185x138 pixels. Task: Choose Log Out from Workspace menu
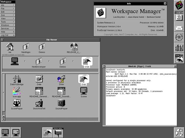click(8, 35)
